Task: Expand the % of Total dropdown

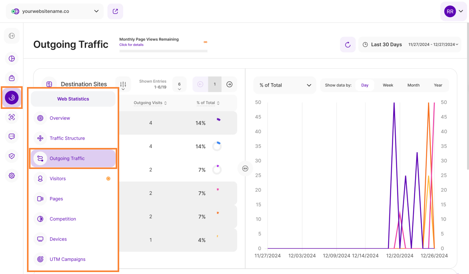Action: click(x=285, y=85)
